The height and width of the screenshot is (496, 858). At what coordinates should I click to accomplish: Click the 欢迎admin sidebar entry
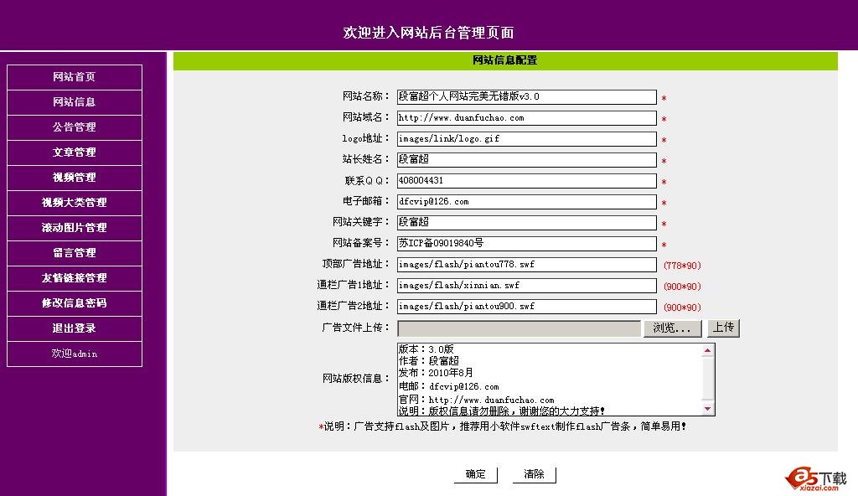75,354
